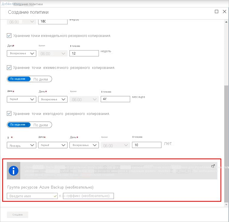Viewport: 229px width, 222px height.
Task: Open the external link icon in info banner
Action: click(x=213, y=166)
